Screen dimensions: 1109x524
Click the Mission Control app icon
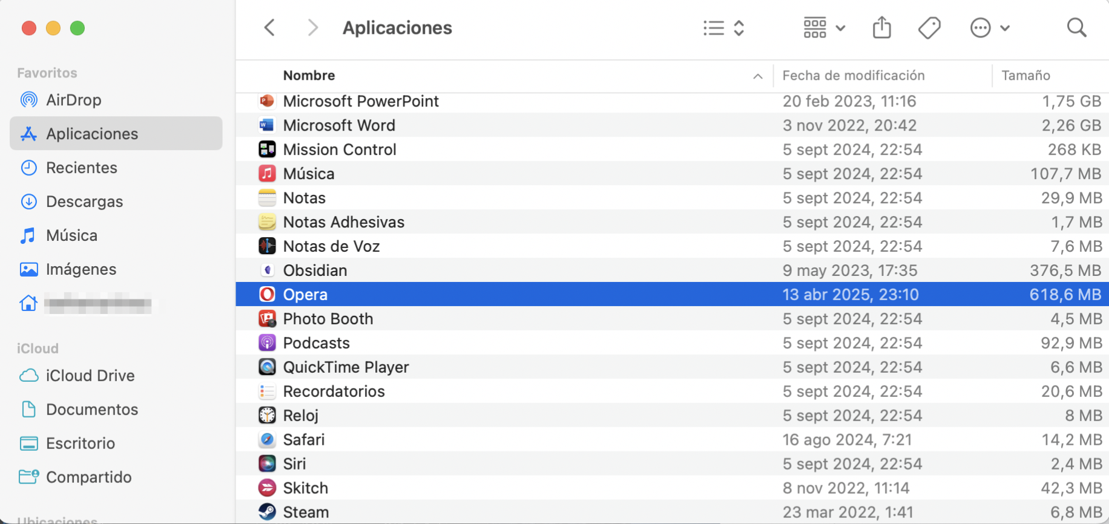tap(267, 149)
